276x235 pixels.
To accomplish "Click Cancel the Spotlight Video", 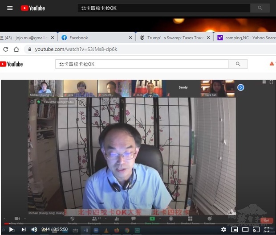I will pyautogui.click(x=59, y=102).
